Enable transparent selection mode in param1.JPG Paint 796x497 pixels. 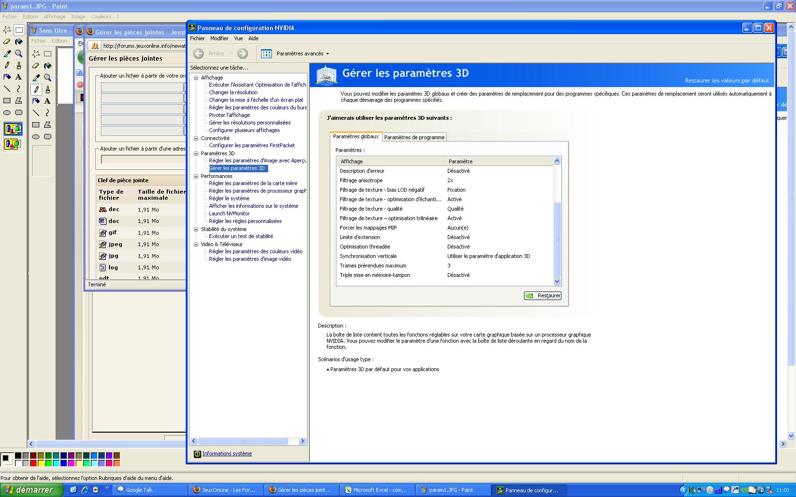click(13, 144)
